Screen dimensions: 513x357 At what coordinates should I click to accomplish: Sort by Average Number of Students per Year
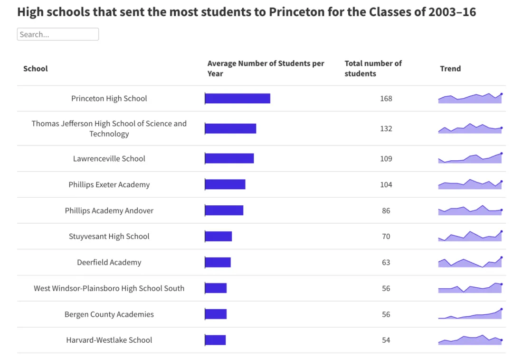pos(266,68)
